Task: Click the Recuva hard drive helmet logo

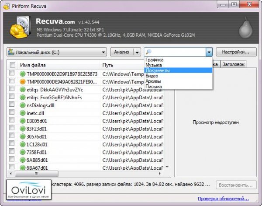Action: click(x=21, y=28)
